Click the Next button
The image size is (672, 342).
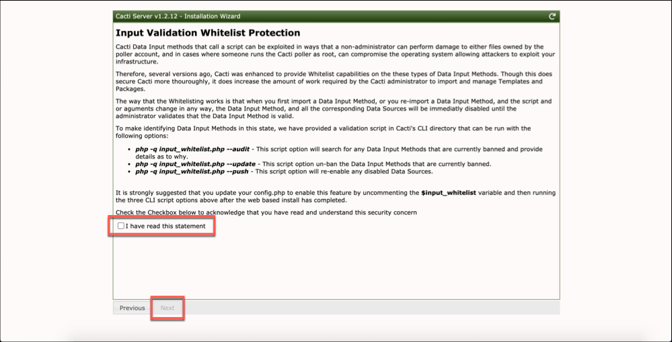coord(167,308)
